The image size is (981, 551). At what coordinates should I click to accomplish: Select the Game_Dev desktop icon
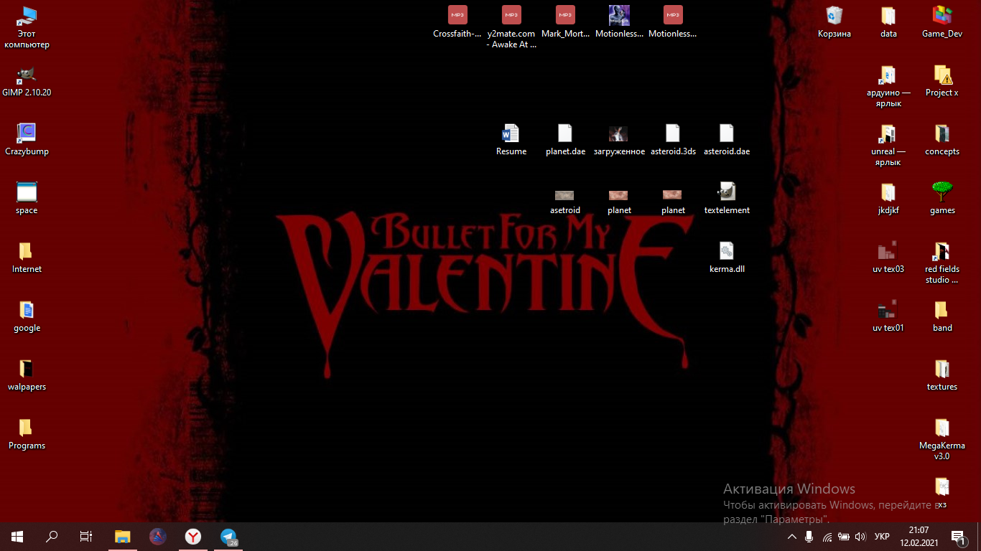click(942, 17)
